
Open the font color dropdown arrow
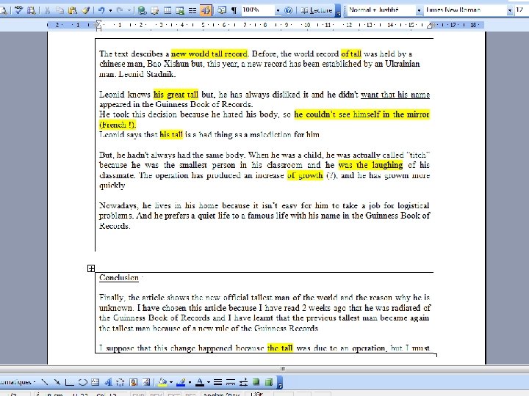[x=208, y=382]
